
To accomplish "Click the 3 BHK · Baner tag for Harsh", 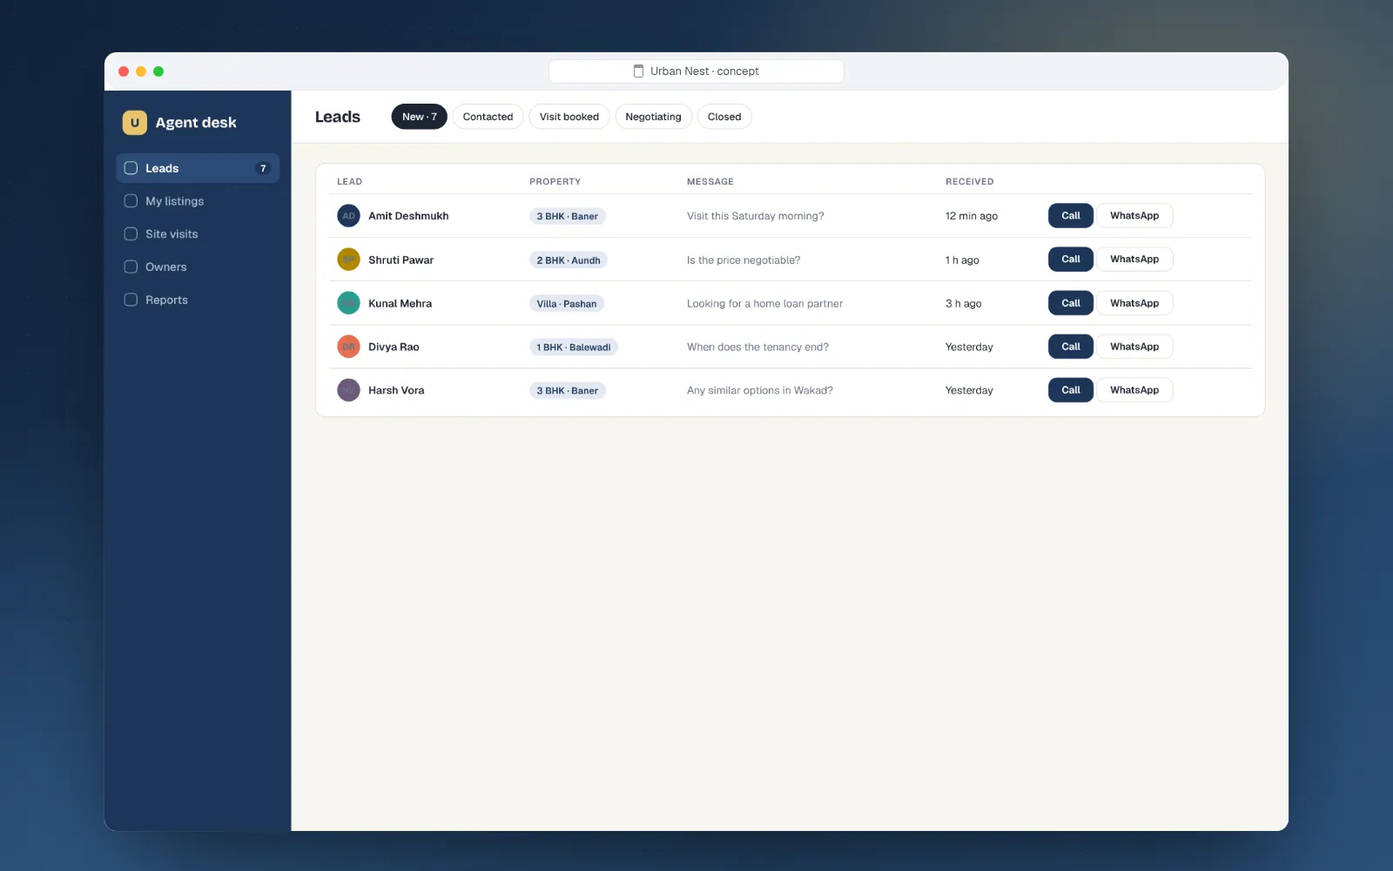I will [x=568, y=390].
